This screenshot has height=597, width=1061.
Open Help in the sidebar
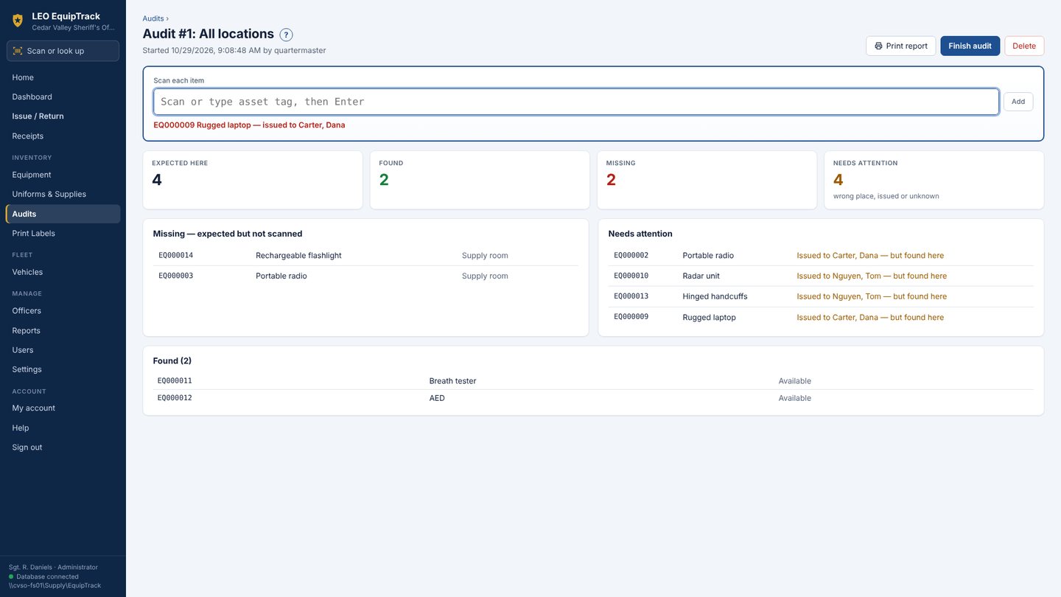coord(63,427)
